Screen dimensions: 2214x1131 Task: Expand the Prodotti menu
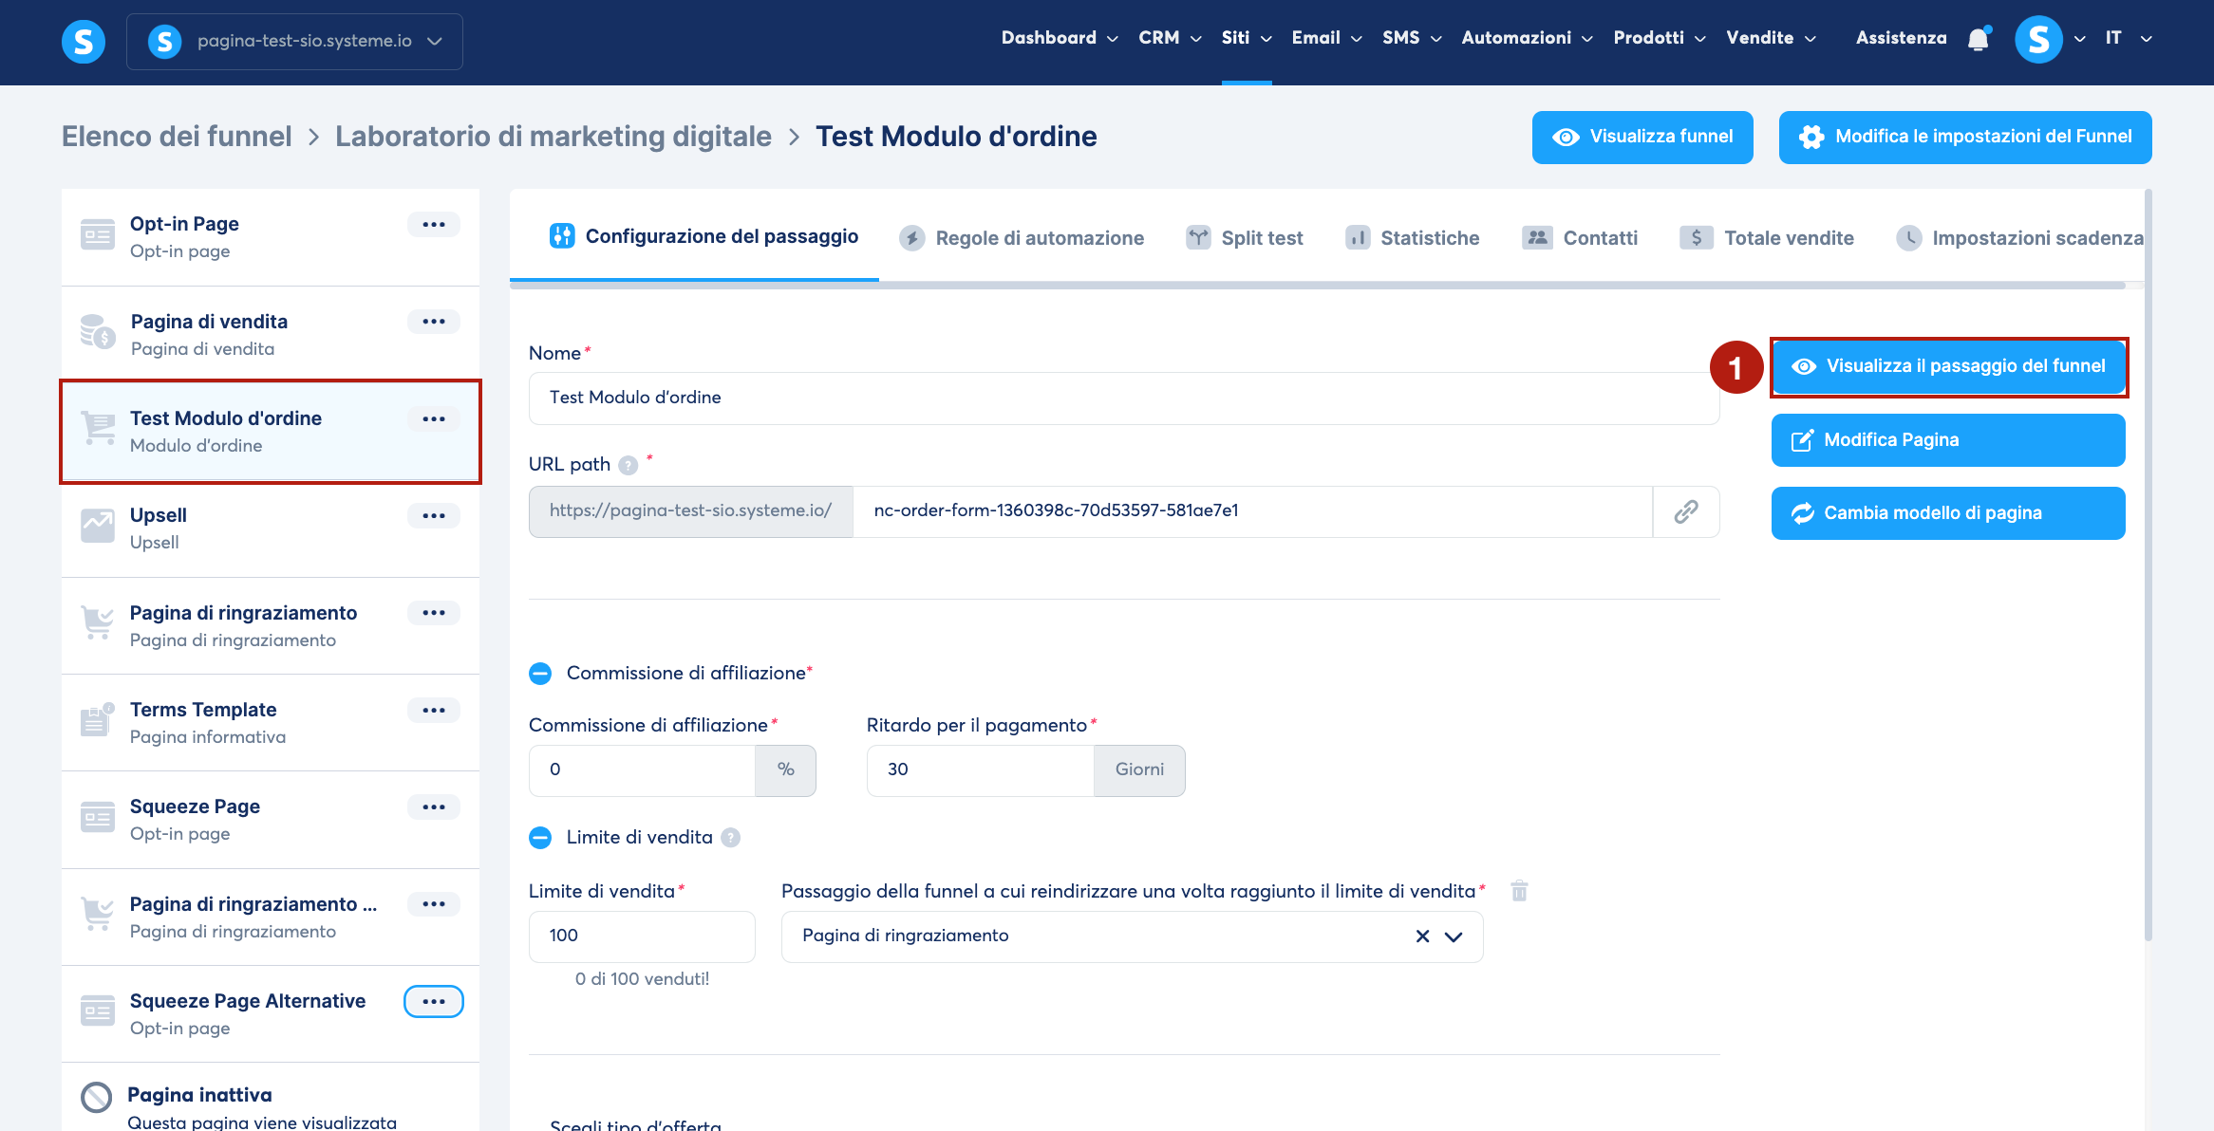1660,38
